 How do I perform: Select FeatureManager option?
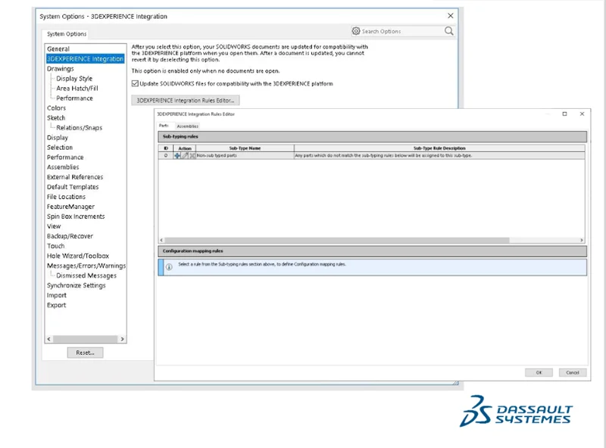[x=70, y=207]
